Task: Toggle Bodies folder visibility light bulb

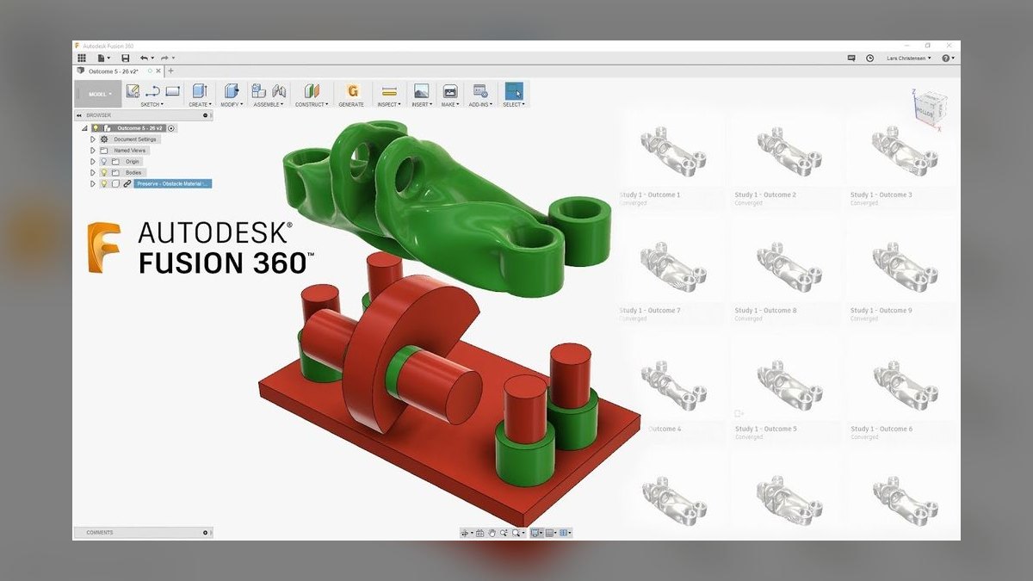Action: pyautogui.click(x=104, y=172)
